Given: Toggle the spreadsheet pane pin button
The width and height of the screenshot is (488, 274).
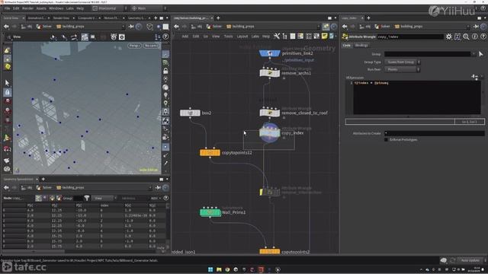Looking at the screenshot, I should tap(158, 188).
